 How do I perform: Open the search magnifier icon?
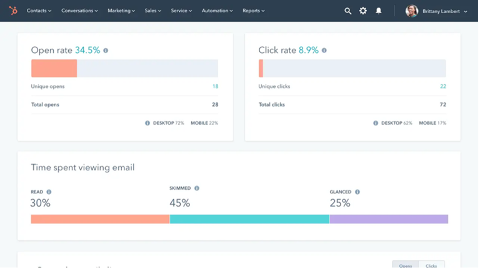click(x=349, y=11)
